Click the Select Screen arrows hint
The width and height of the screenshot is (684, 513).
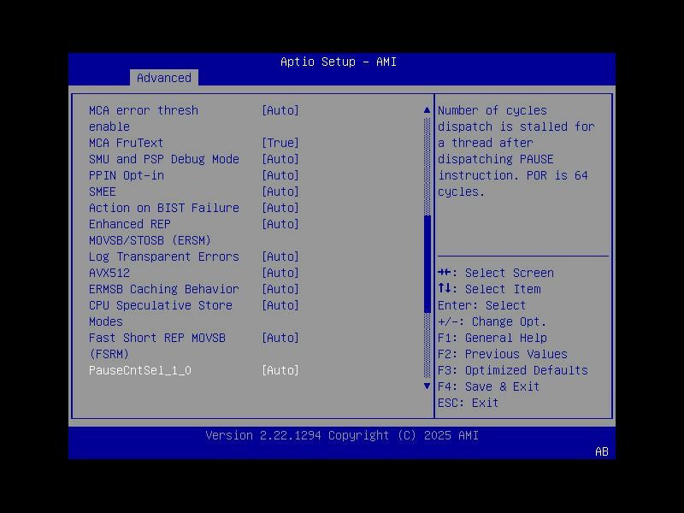pyautogui.click(x=496, y=273)
